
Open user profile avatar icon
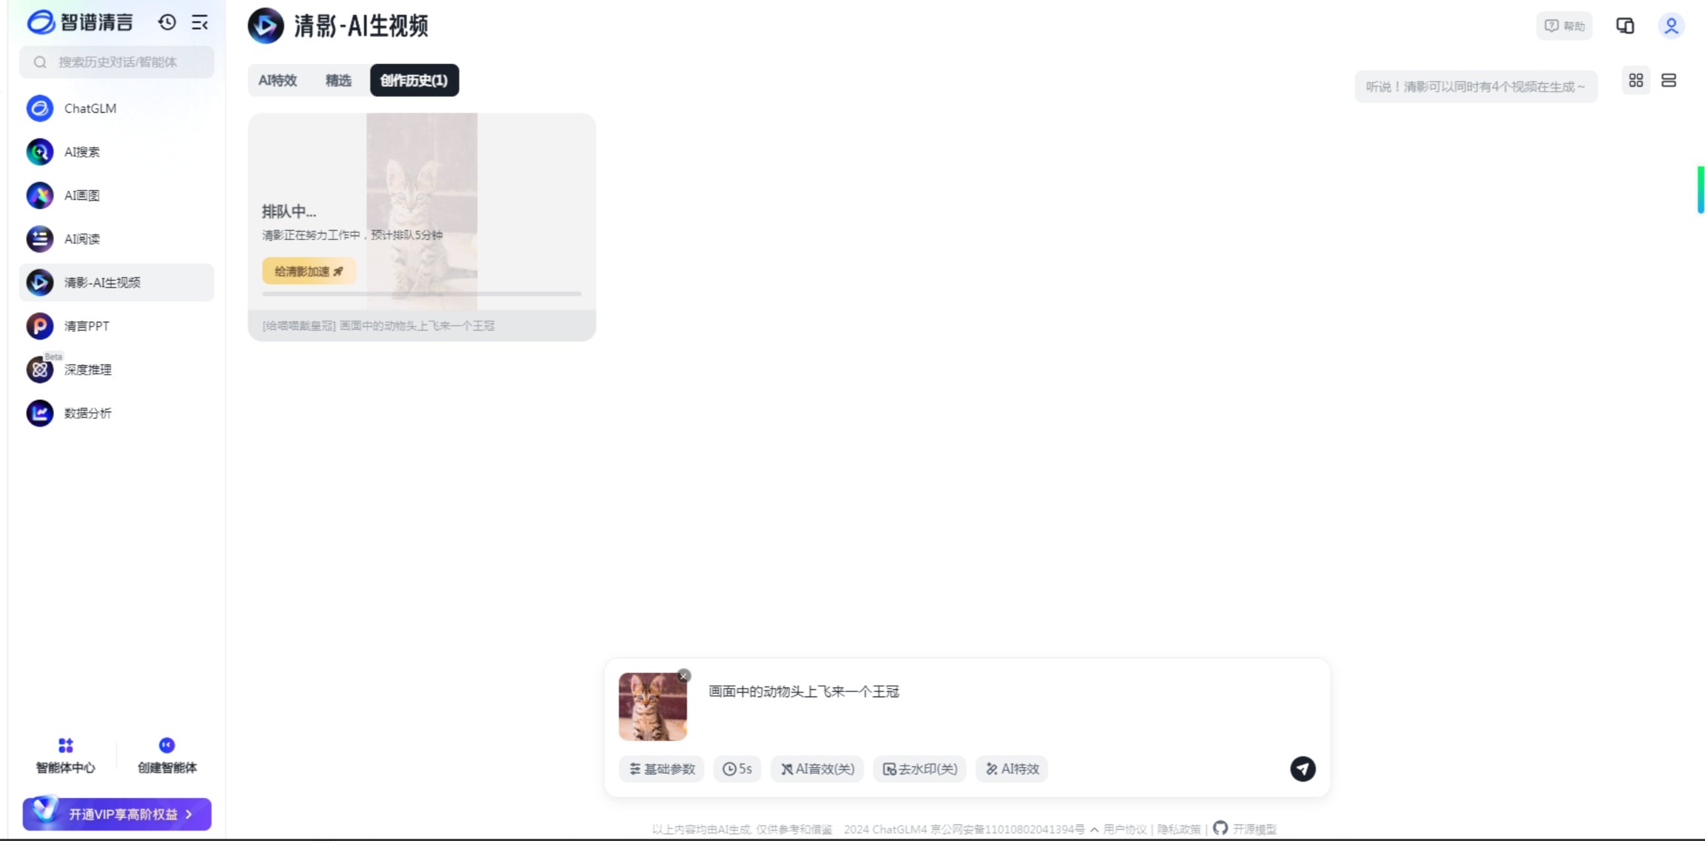coord(1671,26)
